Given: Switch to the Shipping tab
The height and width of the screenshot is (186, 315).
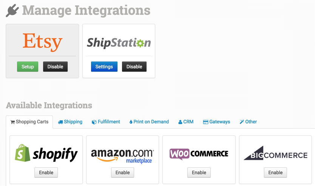Looking at the screenshot, I should tap(70, 122).
